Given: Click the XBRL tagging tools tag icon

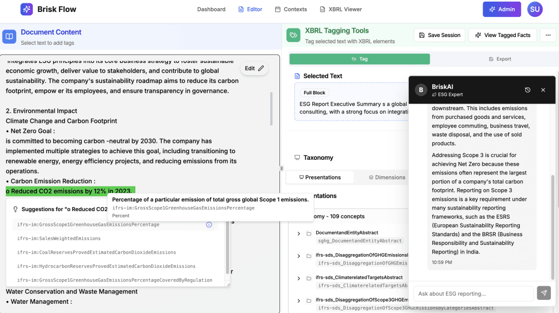Looking at the screenshot, I should click(294, 35).
